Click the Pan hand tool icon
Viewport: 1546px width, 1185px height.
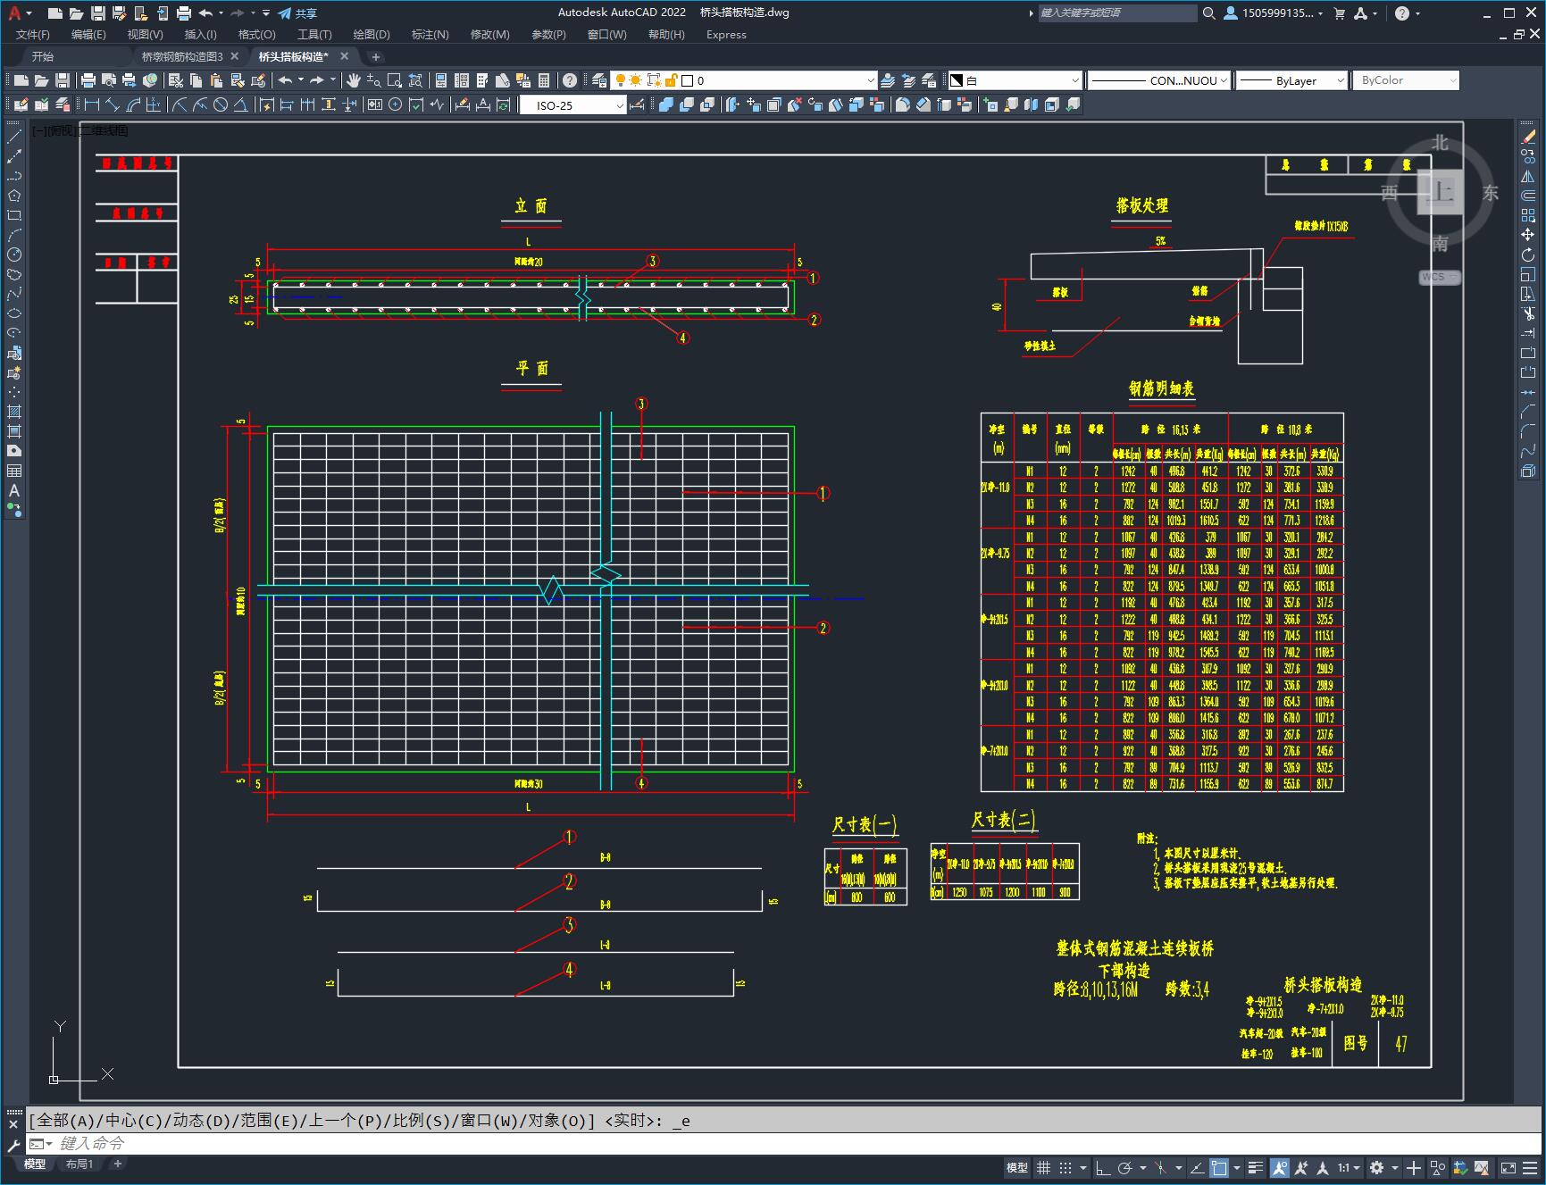[354, 80]
